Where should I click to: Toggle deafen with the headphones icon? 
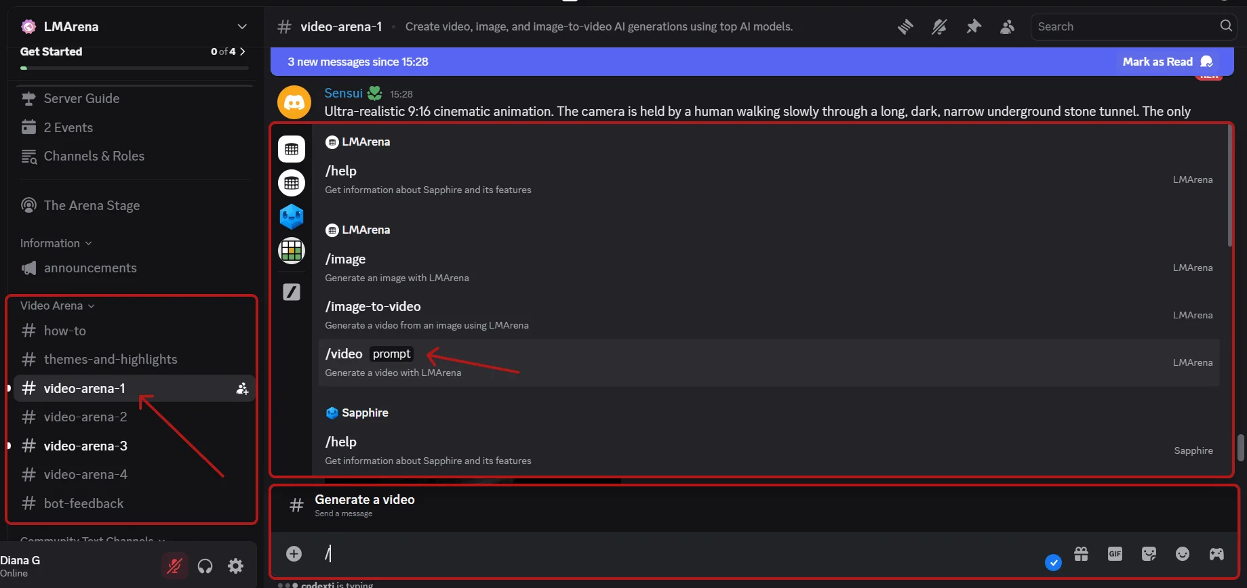tap(205, 566)
